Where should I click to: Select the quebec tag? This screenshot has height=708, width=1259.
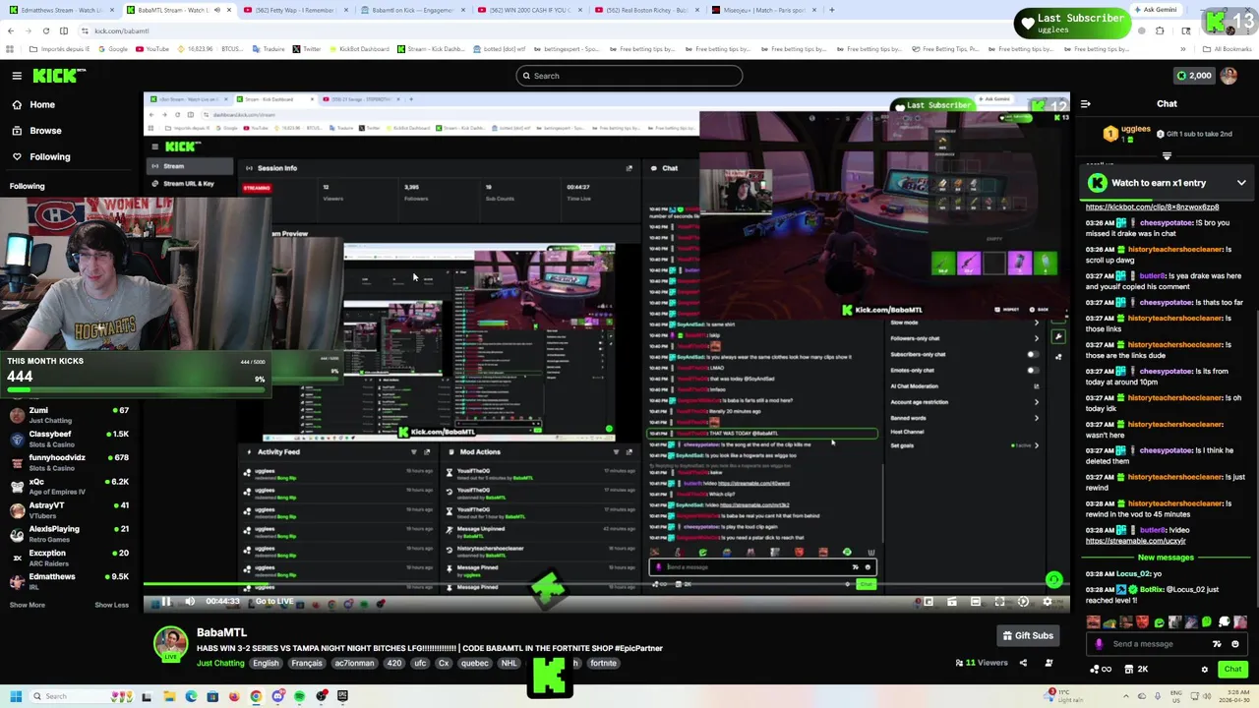click(x=475, y=664)
